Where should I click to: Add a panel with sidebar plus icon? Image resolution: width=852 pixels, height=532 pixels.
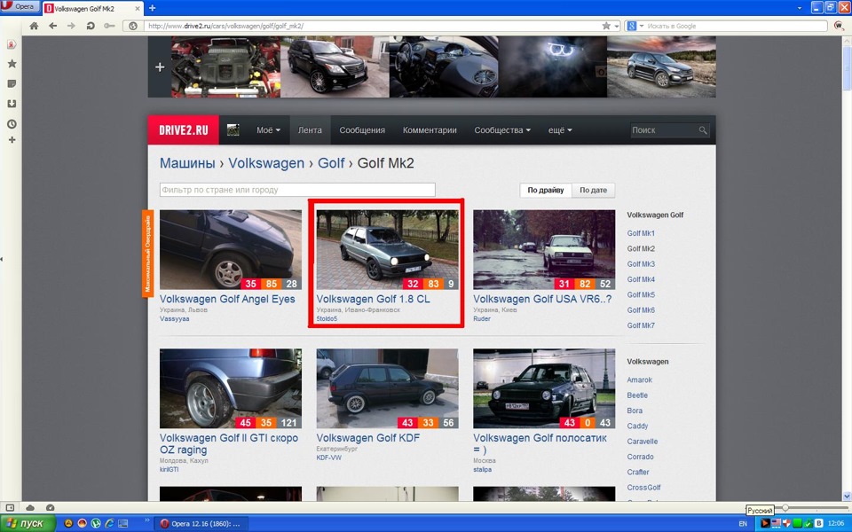[x=12, y=140]
